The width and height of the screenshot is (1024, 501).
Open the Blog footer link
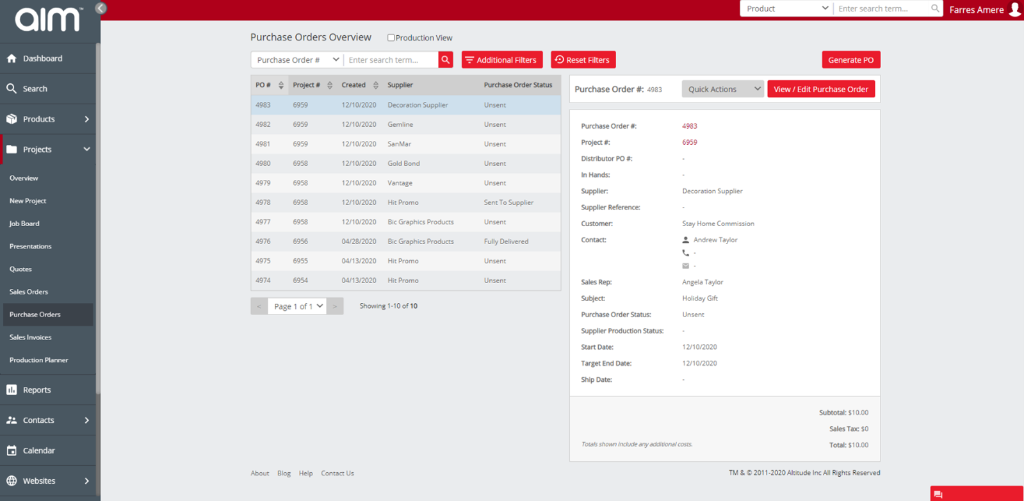tap(284, 473)
